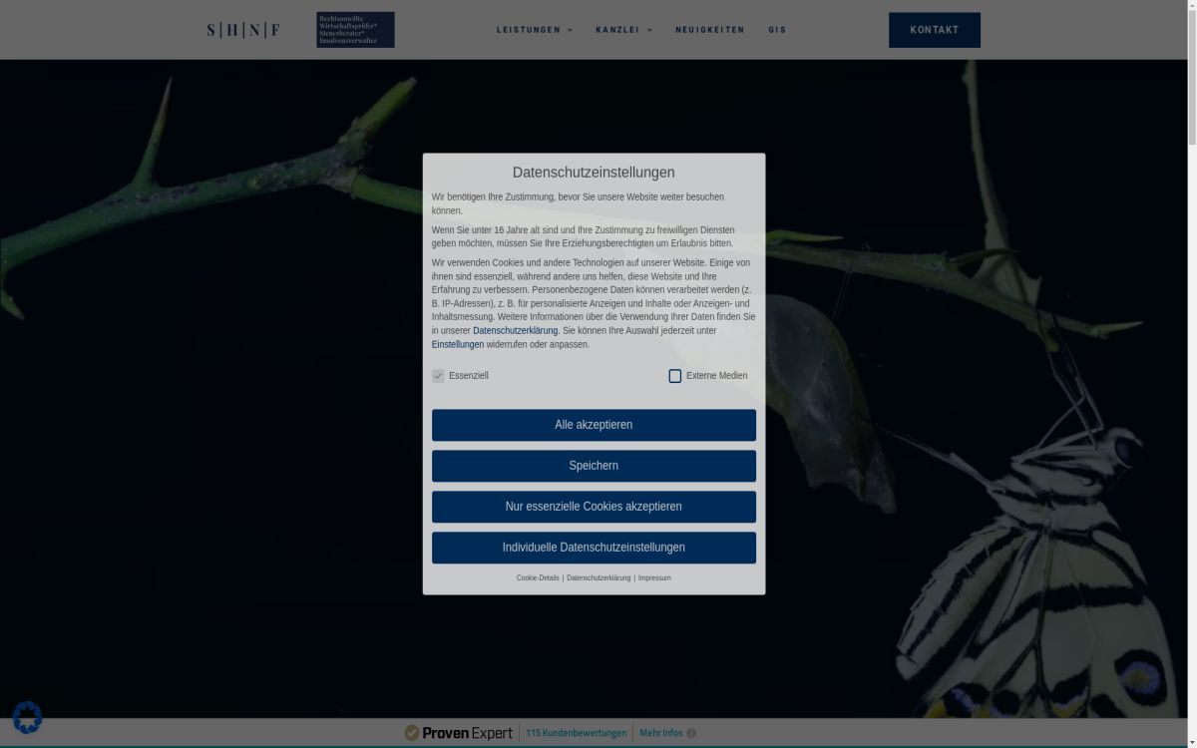
Task: Open the GIS menu item
Action: [x=777, y=30]
